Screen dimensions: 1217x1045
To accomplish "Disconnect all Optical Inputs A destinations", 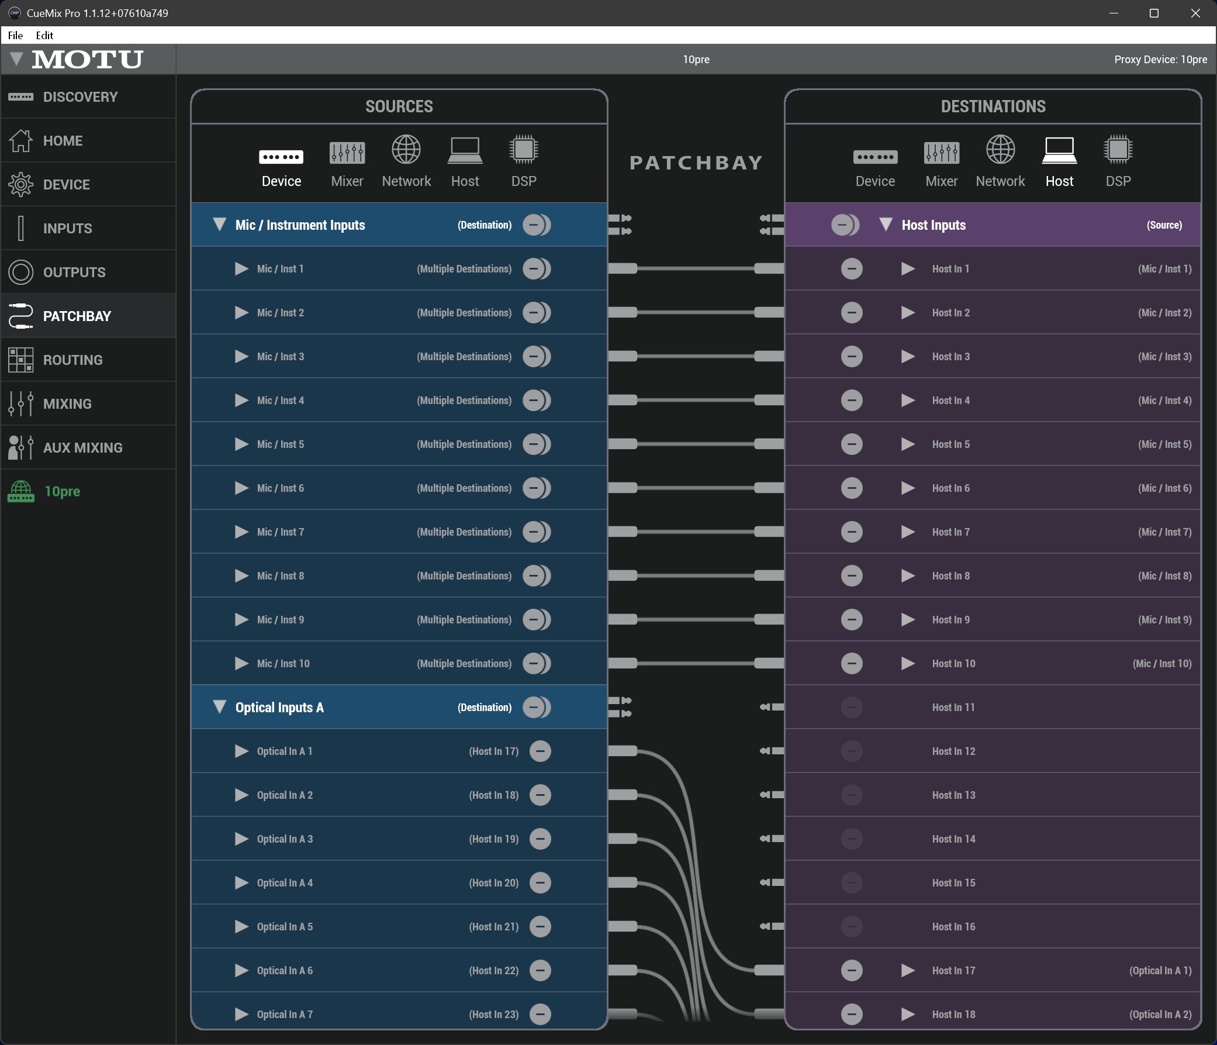I will [537, 707].
